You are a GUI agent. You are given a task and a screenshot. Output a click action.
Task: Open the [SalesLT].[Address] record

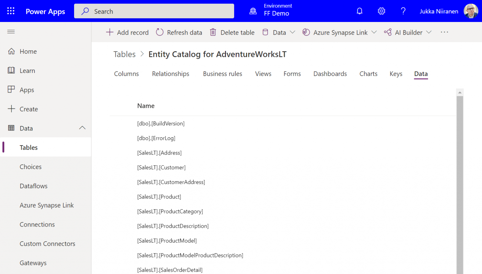(x=159, y=153)
